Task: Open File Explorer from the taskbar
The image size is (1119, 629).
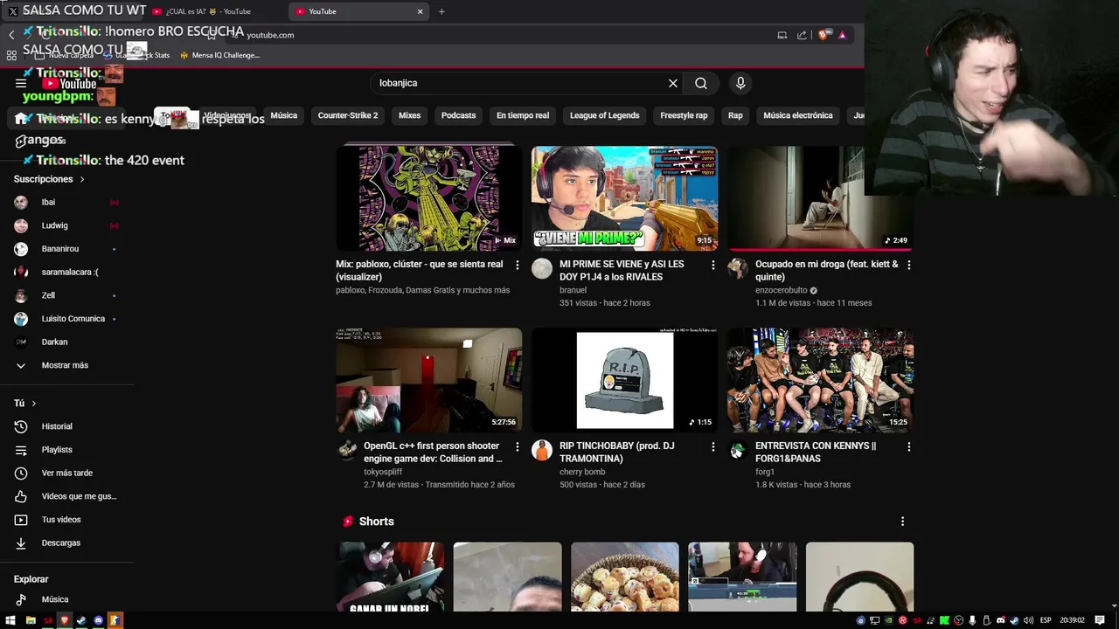Action: click(x=30, y=620)
